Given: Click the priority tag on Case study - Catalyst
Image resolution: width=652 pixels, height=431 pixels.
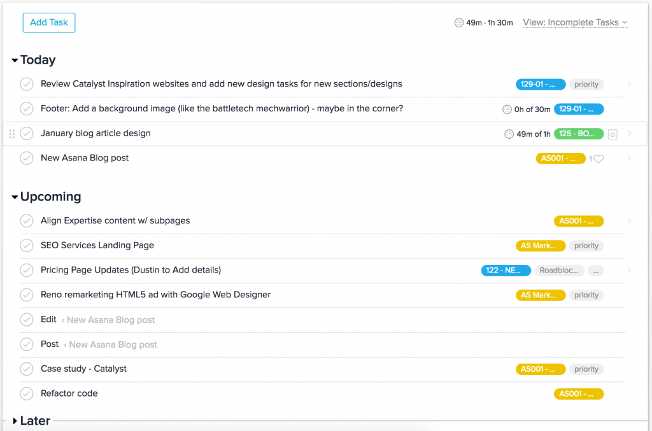Looking at the screenshot, I should (586, 369).
